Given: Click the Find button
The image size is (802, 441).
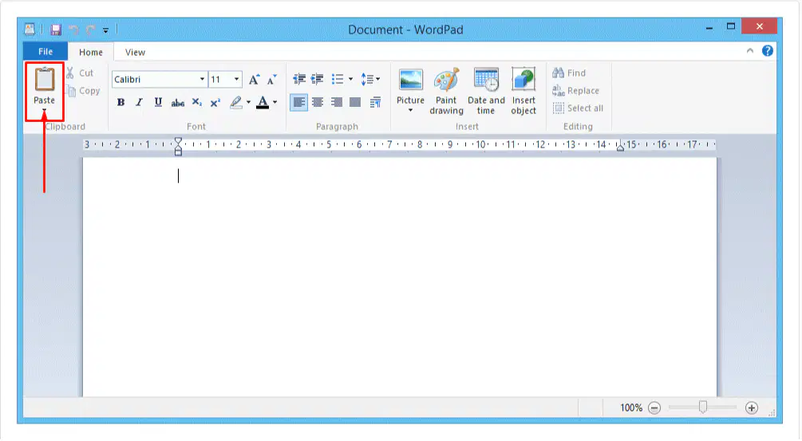Looking at the screenshot, I should pos(569,73).
